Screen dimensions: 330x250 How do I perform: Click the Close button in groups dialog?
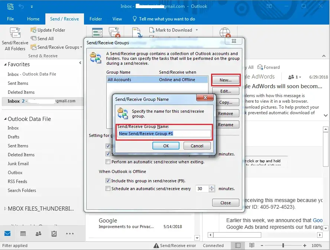click(x=226, y=203)
